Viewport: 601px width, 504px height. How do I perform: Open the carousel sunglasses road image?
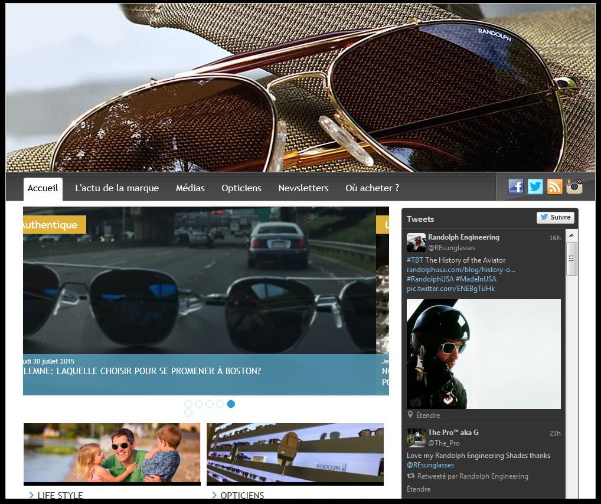pyautogui.click(x=200, y=280)
